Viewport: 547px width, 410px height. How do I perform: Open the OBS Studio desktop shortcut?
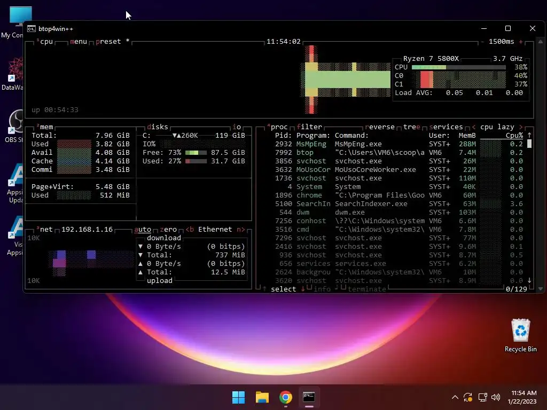(14, 126)
